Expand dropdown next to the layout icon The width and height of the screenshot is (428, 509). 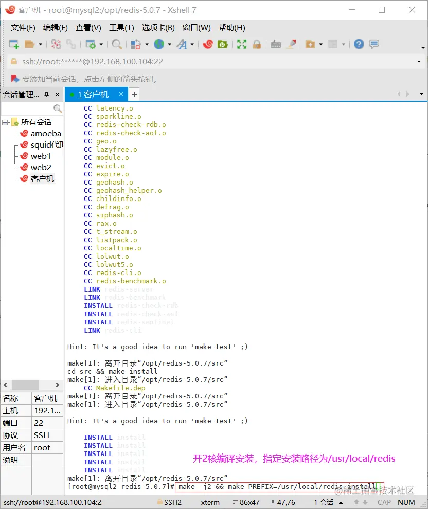147,44
